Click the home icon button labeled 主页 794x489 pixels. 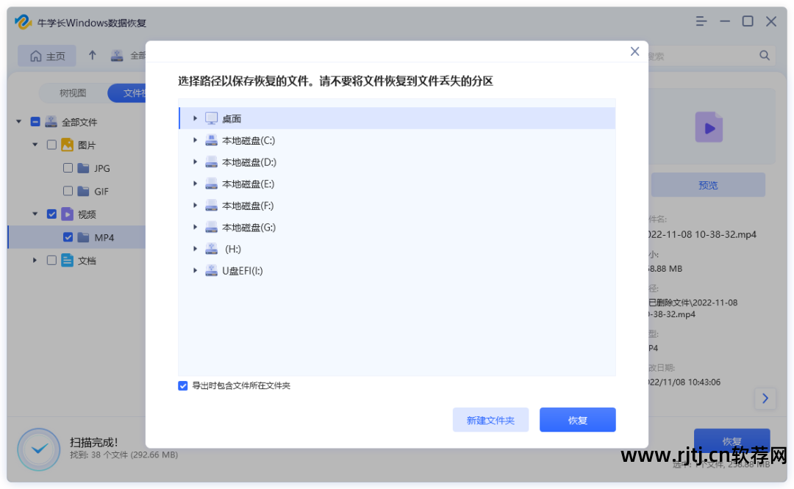[47, 56]
